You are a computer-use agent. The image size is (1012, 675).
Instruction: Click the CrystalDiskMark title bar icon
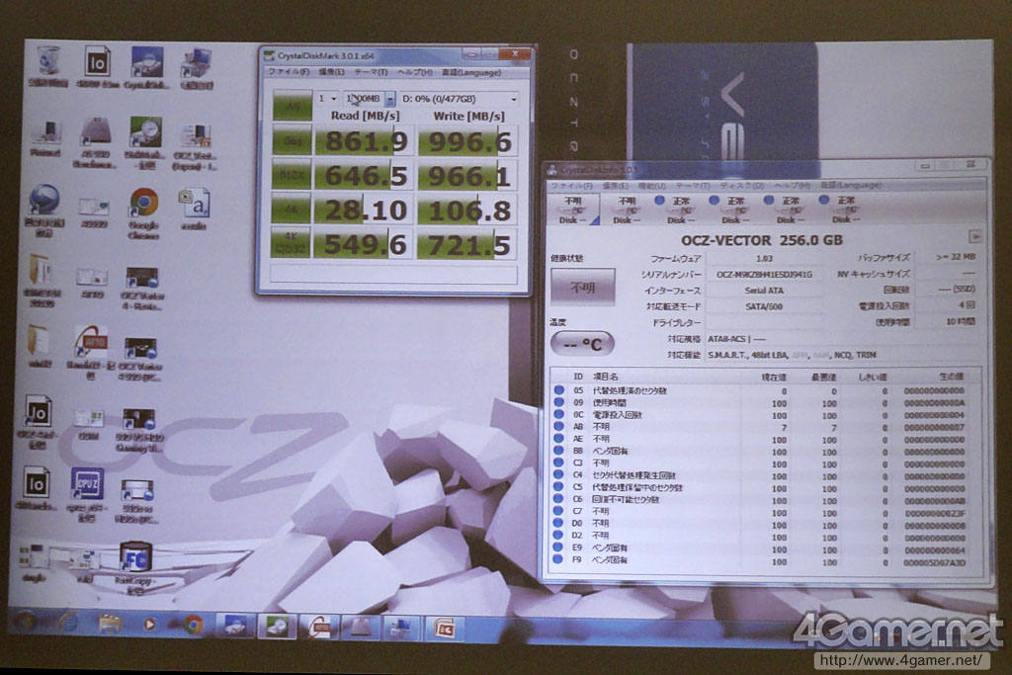pos(269,56)
